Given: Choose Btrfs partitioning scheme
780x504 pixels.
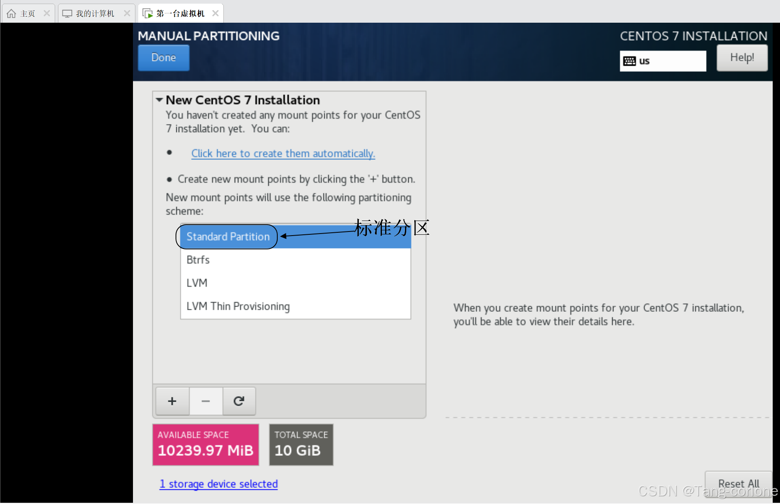Looking at the screenshot, I should 198,260.
